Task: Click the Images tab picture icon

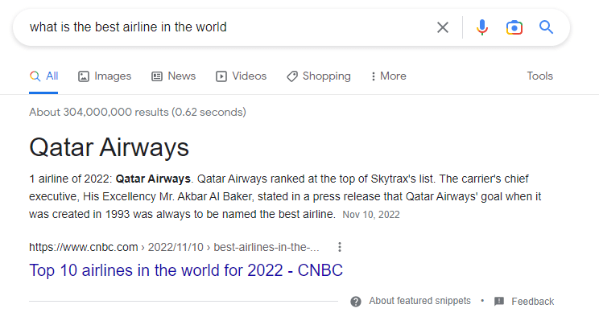Action: [84, 76]
